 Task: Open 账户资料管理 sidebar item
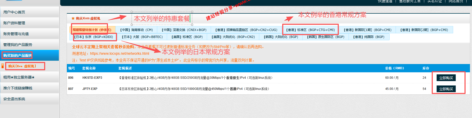[29, 23]
